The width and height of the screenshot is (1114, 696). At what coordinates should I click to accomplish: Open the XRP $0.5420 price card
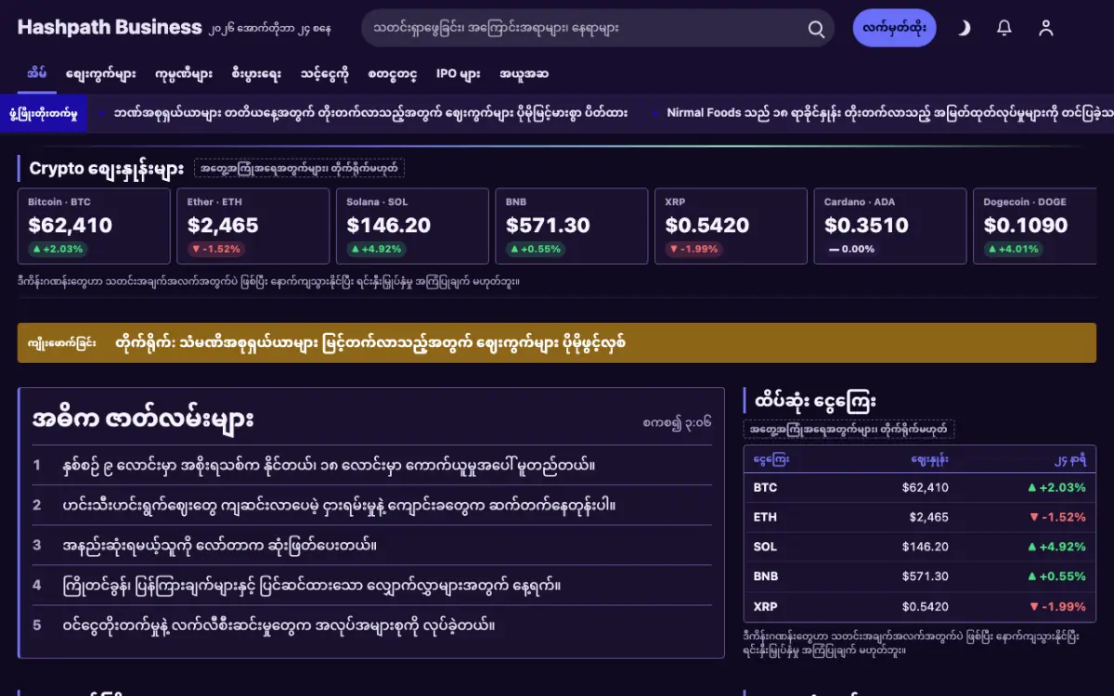coord(732,226)
